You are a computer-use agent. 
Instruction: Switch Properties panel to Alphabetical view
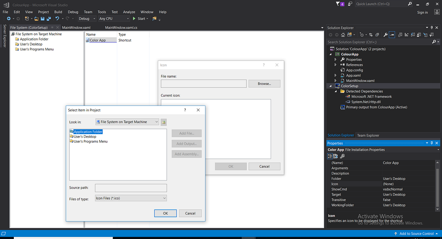point(335,156)
